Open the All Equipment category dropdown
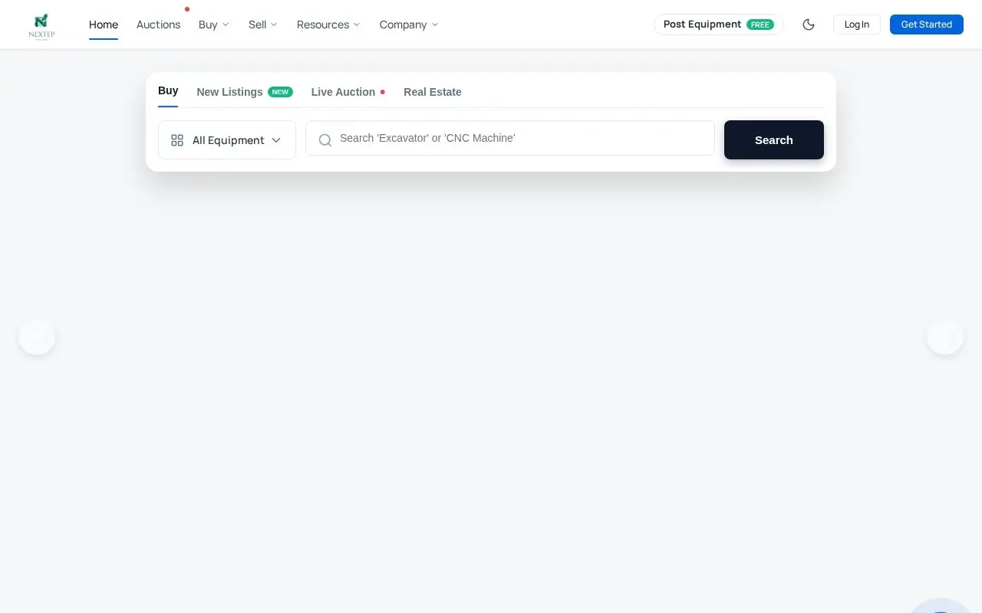982x613 pixels. pos(227,139)
